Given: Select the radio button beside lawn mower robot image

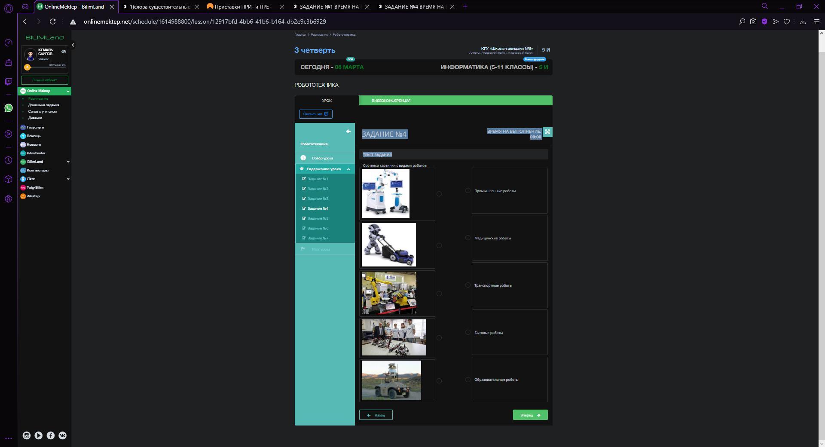Looking at the screenshot, I should pyautogui.click(x=439, y=245).
